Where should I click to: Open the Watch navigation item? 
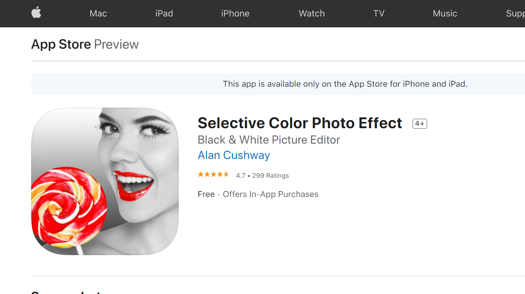(x=312, y=13)
